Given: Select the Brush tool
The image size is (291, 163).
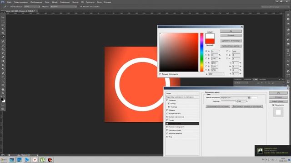Looking at the screenshot, I should coord(3,45).
